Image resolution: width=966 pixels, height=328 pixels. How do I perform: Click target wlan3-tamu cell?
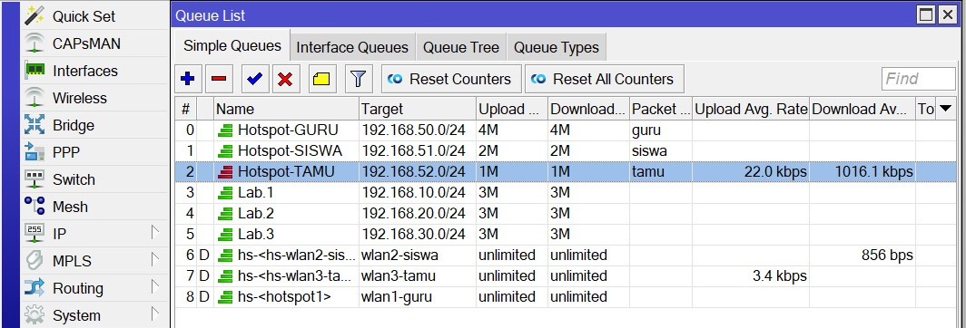click(418, 275)
